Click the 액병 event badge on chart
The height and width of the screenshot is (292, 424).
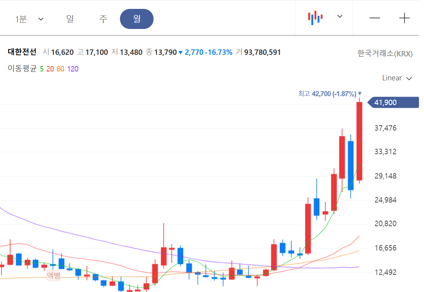tap(54, 275)
